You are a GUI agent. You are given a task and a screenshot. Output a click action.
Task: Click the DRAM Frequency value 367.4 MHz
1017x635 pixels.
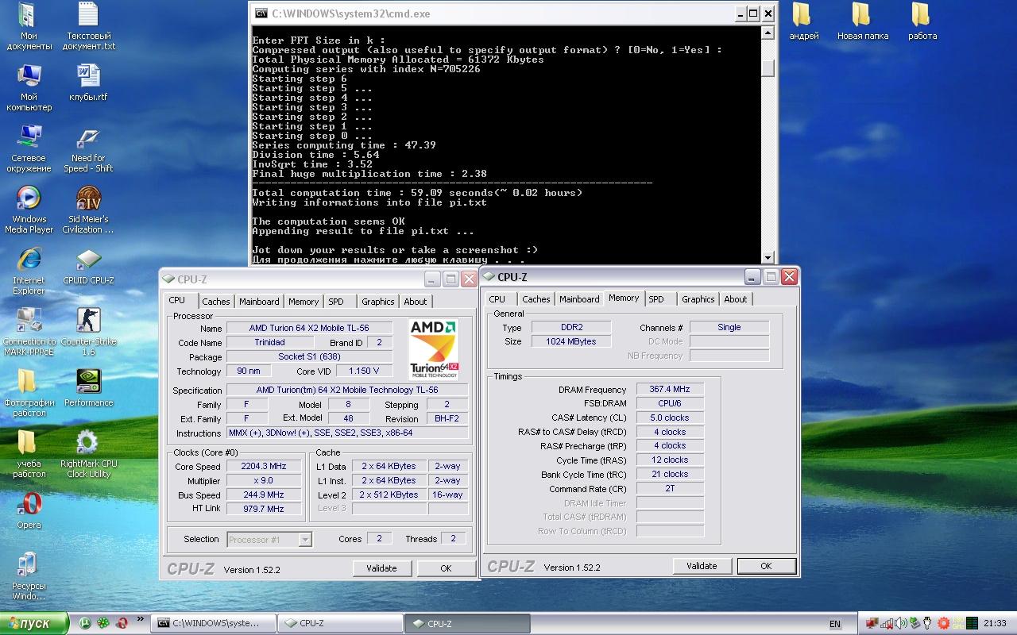(x=670, y=389)
